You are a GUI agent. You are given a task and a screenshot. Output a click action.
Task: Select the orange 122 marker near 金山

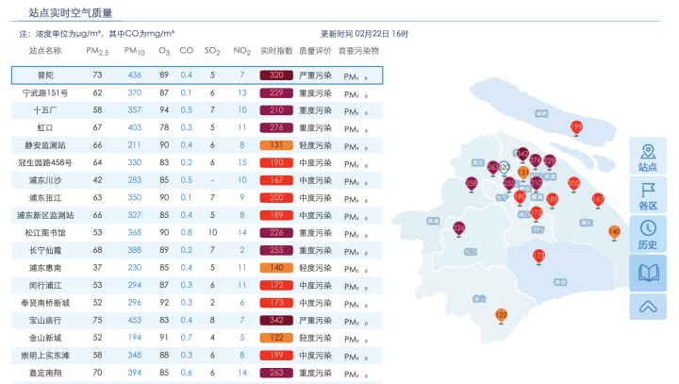pyautogui.click(x=501, y=314)
